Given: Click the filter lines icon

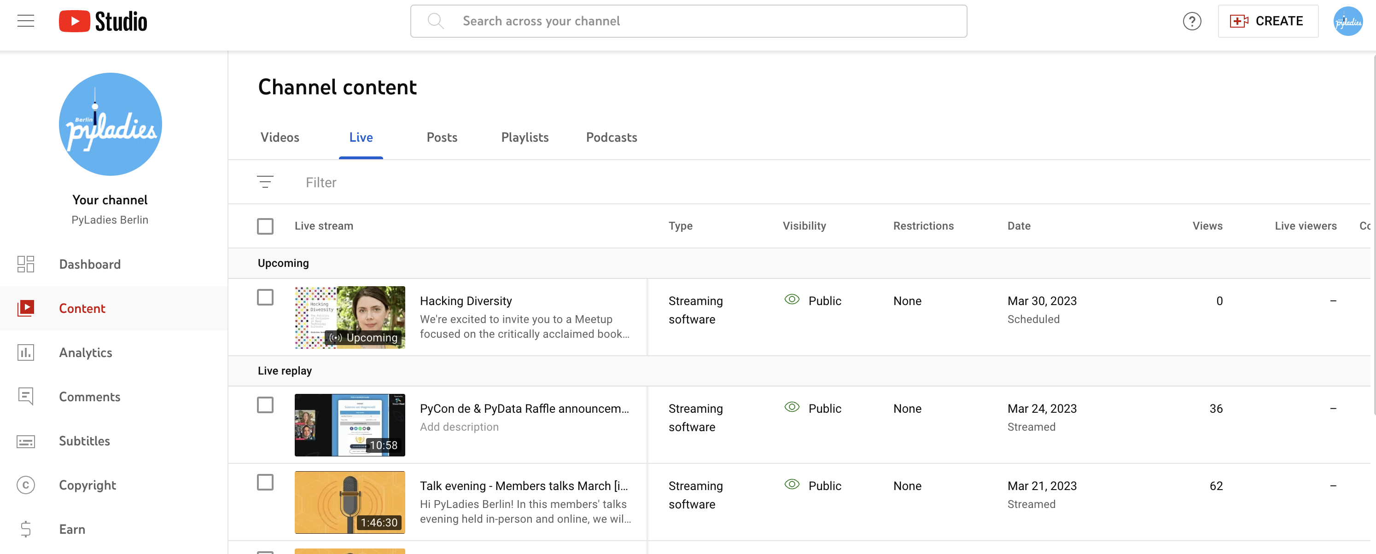Looking at the screenshot, I should click(x=265, y=182).
